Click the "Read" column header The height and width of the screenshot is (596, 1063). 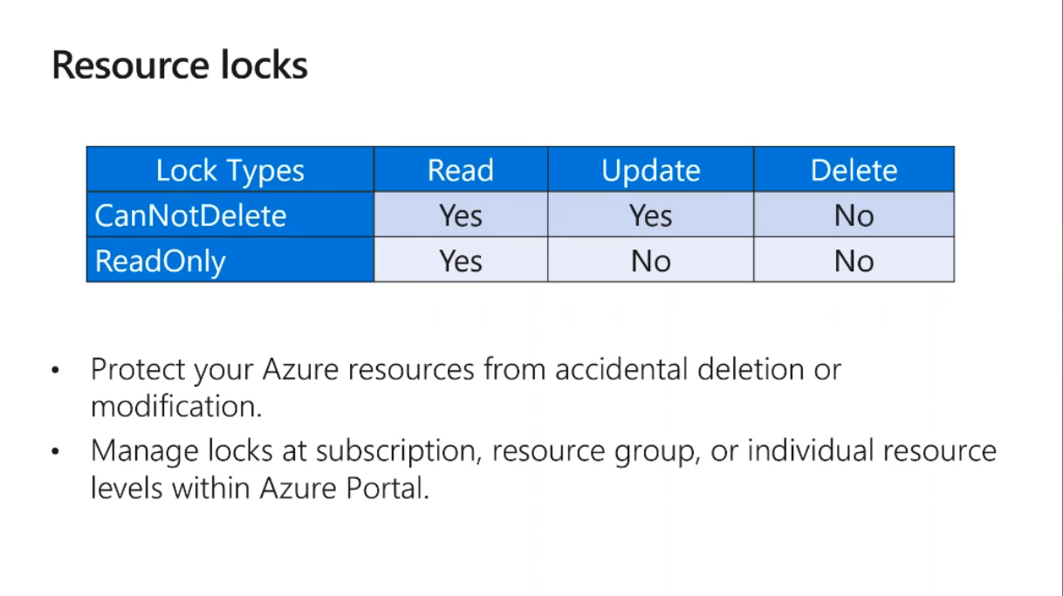(460, 170)
